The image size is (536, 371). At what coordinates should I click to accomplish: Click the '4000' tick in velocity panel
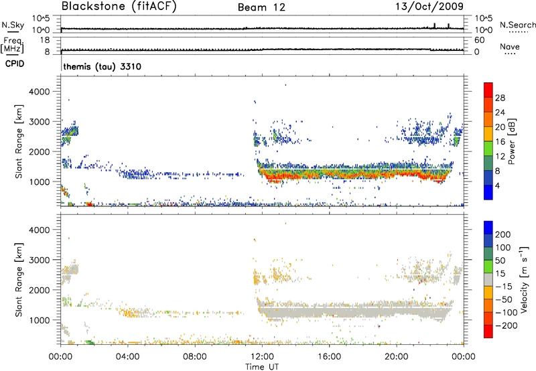pyautogui.click(x=40, y=230)
